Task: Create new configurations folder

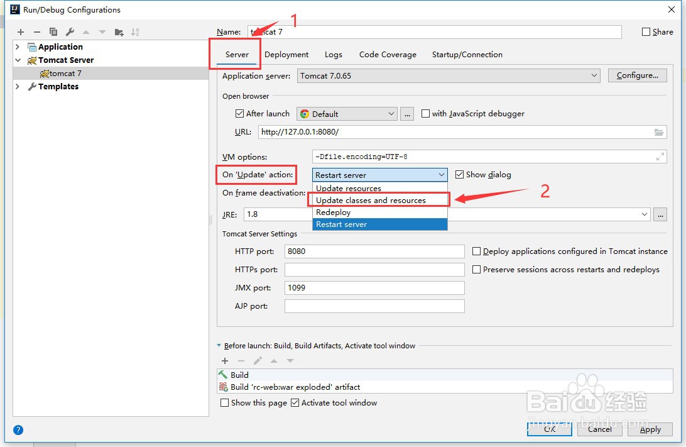Action: [119, 32]
